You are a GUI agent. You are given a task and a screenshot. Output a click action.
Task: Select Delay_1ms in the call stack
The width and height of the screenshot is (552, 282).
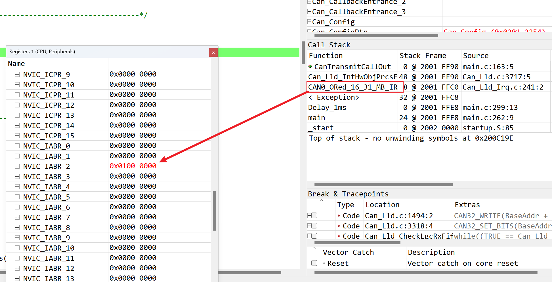(327, 107)
